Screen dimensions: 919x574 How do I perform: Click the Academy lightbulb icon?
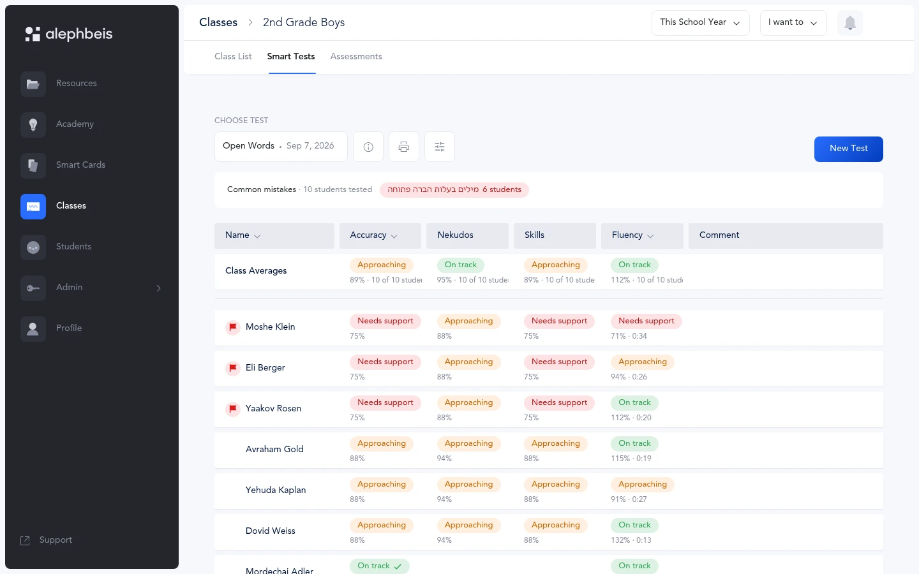[x=33, y=125]
